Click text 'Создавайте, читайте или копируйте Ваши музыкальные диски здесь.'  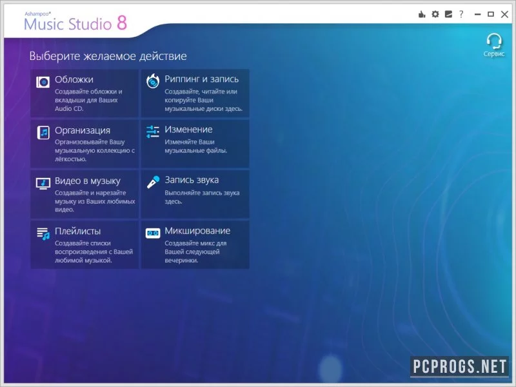(204, 100)
